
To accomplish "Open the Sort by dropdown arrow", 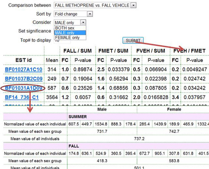I will point(90,14).
